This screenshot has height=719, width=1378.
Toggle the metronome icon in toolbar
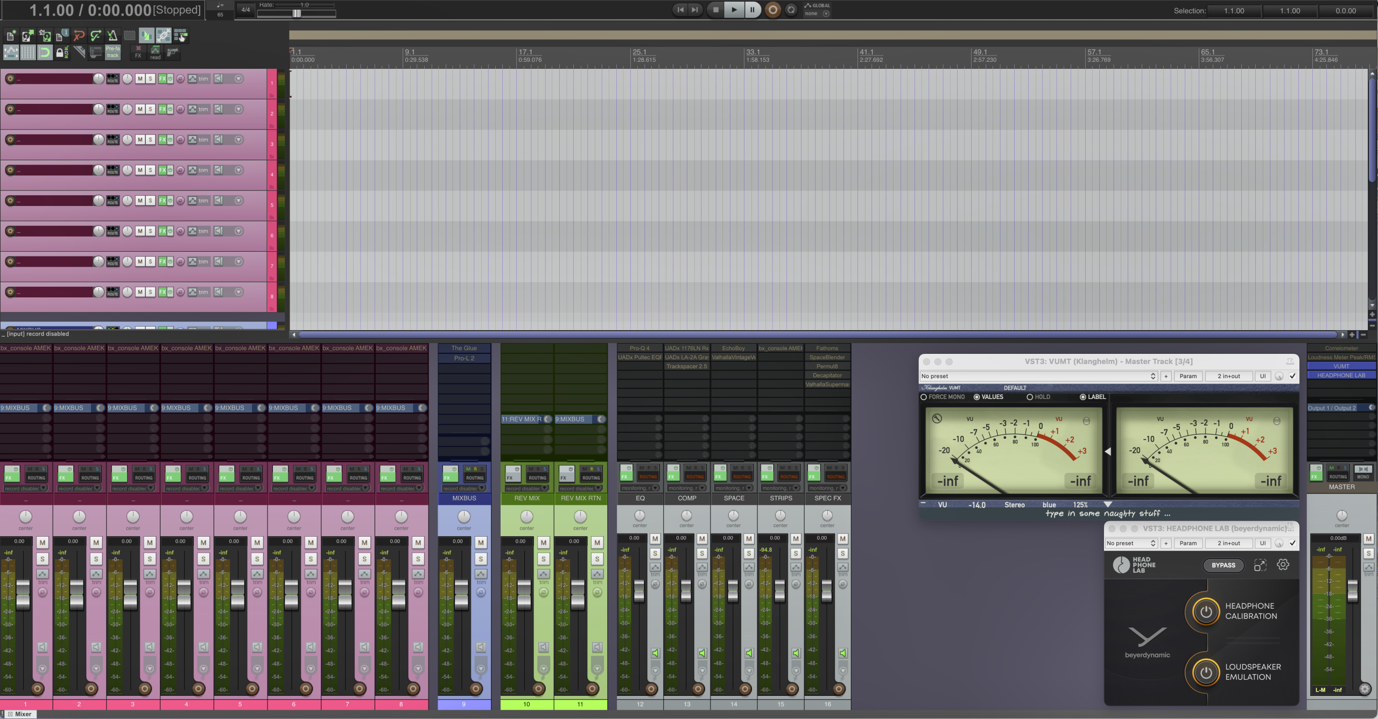113,36
